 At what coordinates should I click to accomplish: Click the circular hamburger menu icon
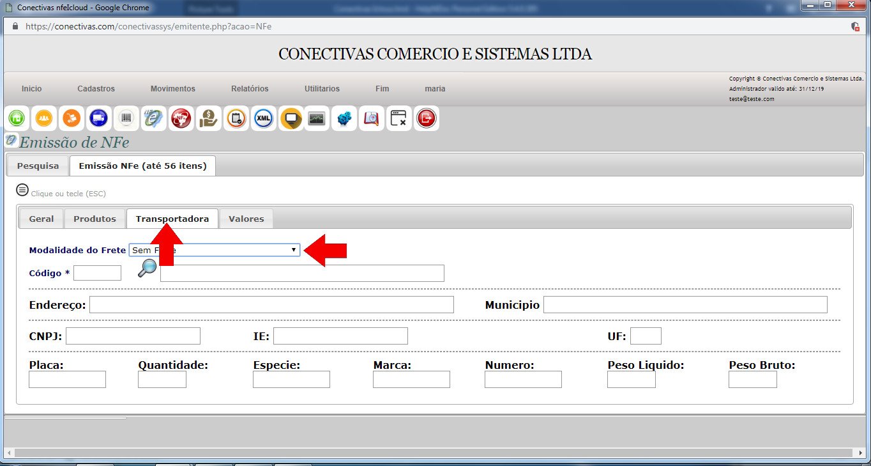click(x=22, y=190)
